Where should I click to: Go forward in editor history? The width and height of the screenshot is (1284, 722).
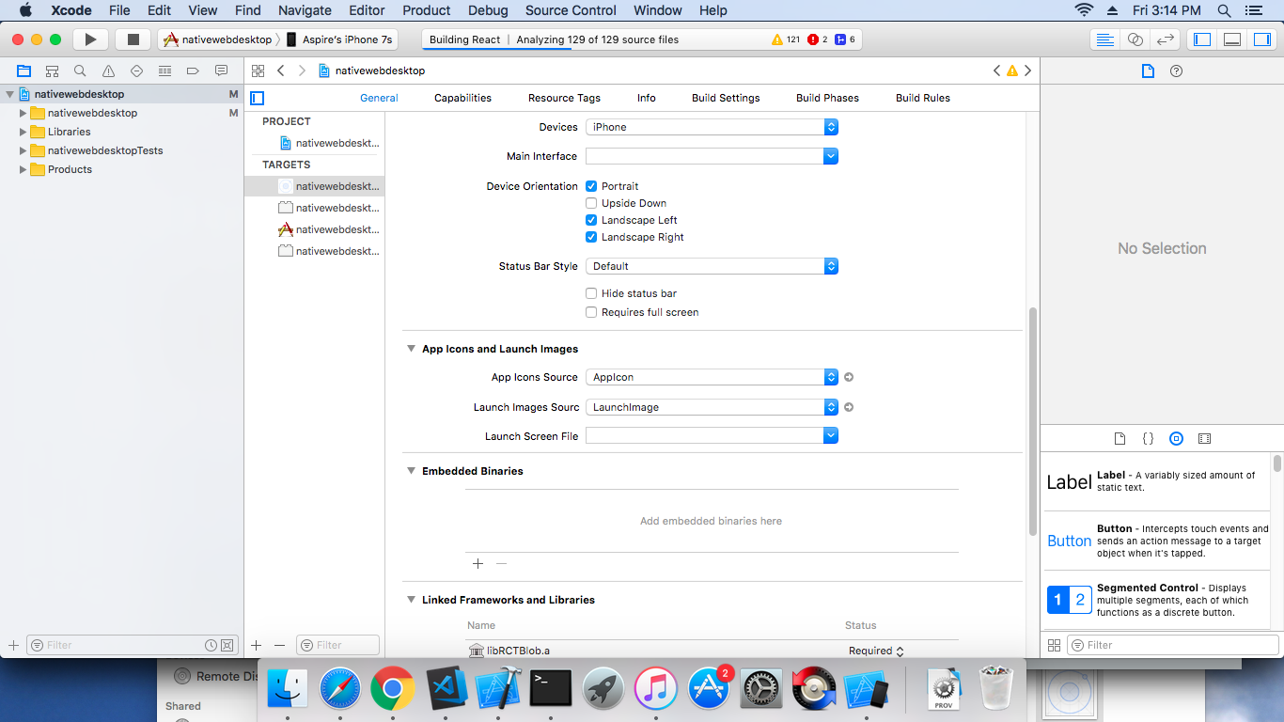coord(302,71)
